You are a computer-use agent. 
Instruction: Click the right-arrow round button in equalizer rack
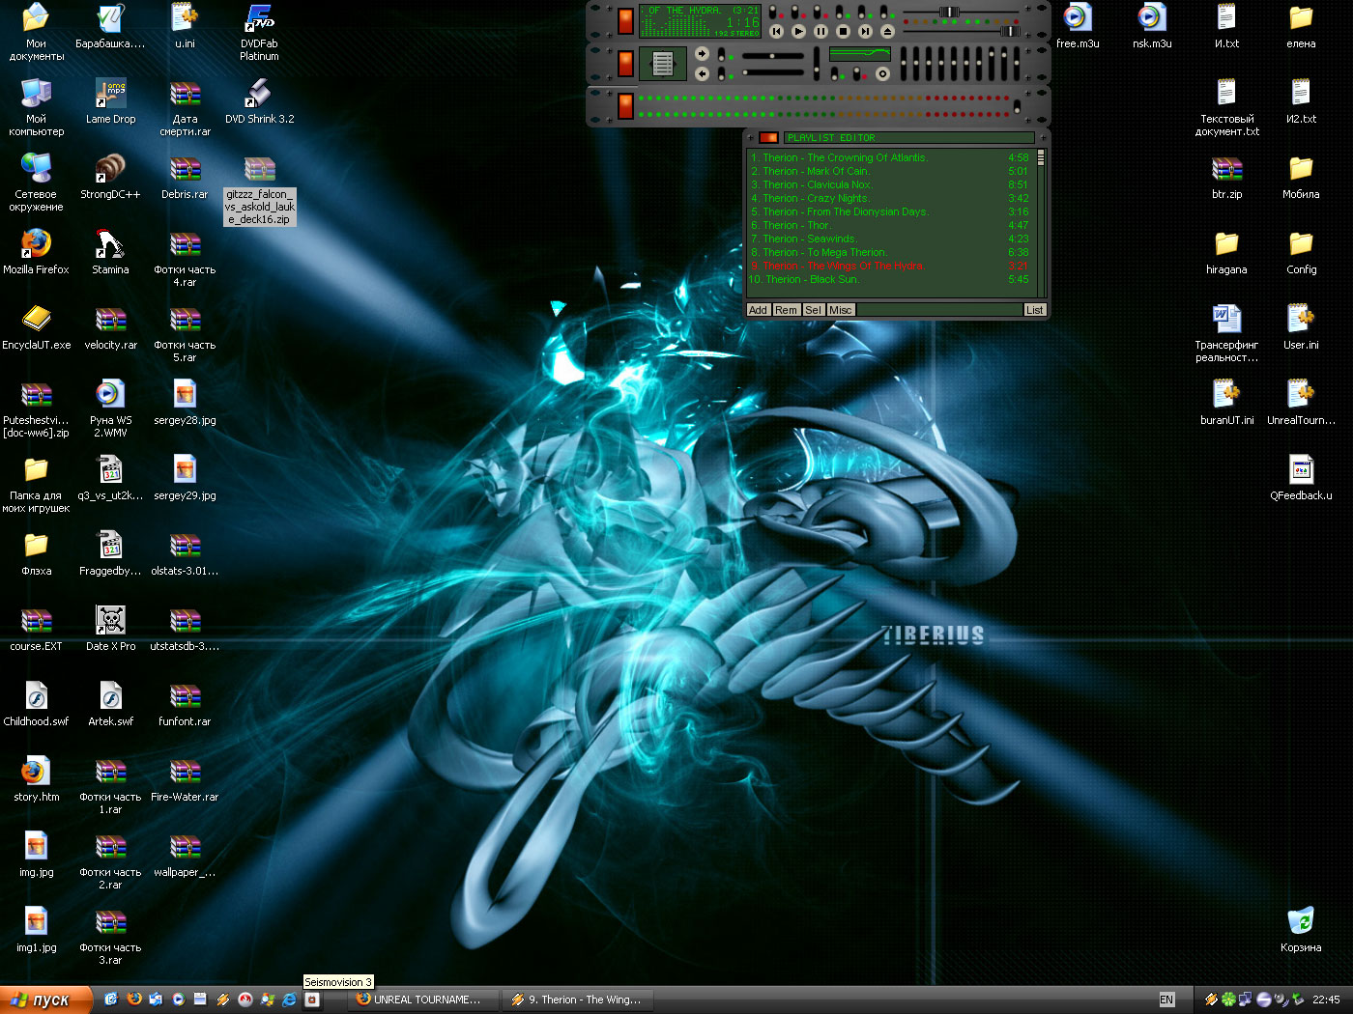point(702,53)
